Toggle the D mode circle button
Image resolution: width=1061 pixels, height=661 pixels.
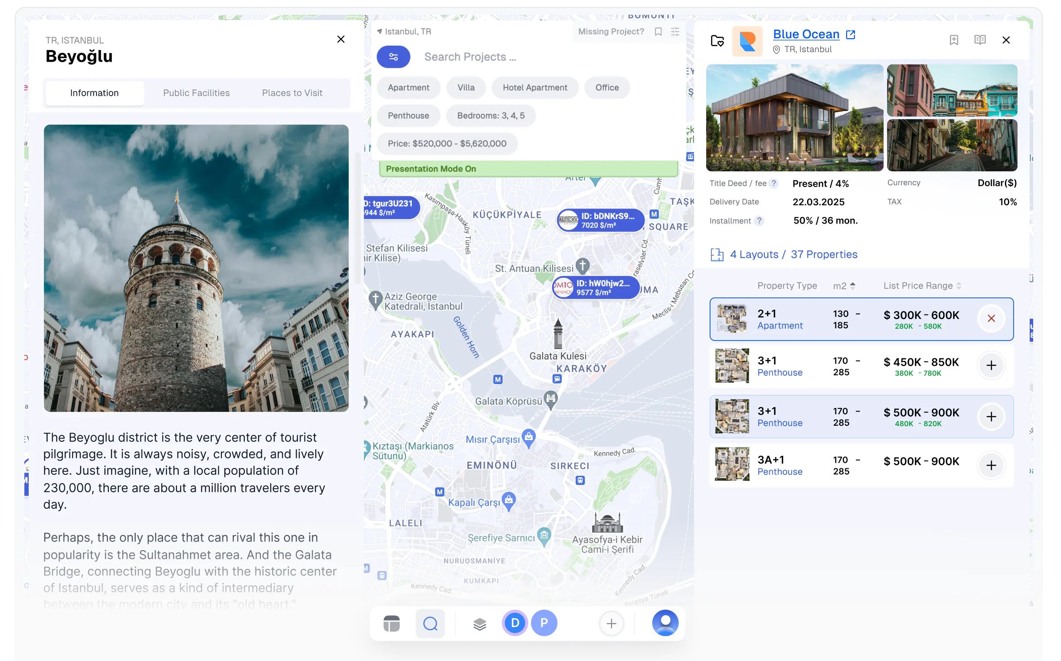pos(515,623)
